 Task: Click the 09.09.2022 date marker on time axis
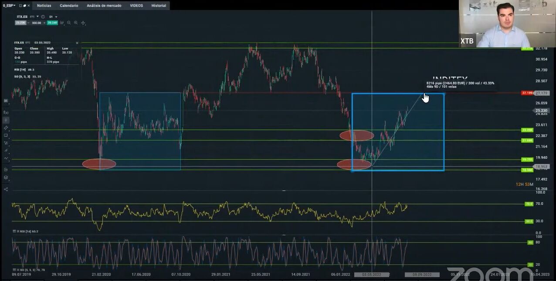422,274
